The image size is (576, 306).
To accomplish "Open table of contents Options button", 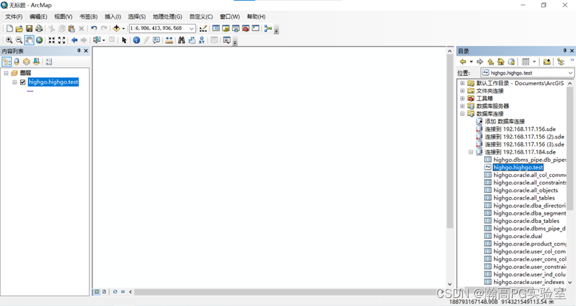I will (49, 62).
